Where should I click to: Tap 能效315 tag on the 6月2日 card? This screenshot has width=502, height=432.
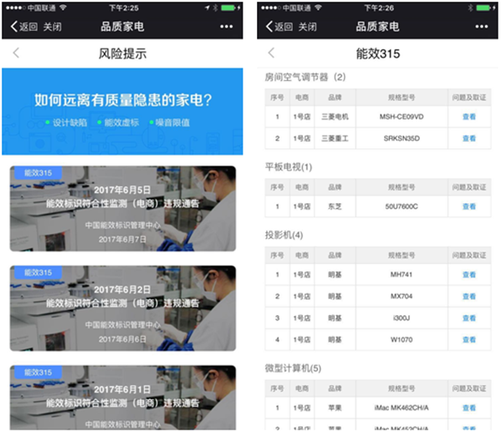38,272
